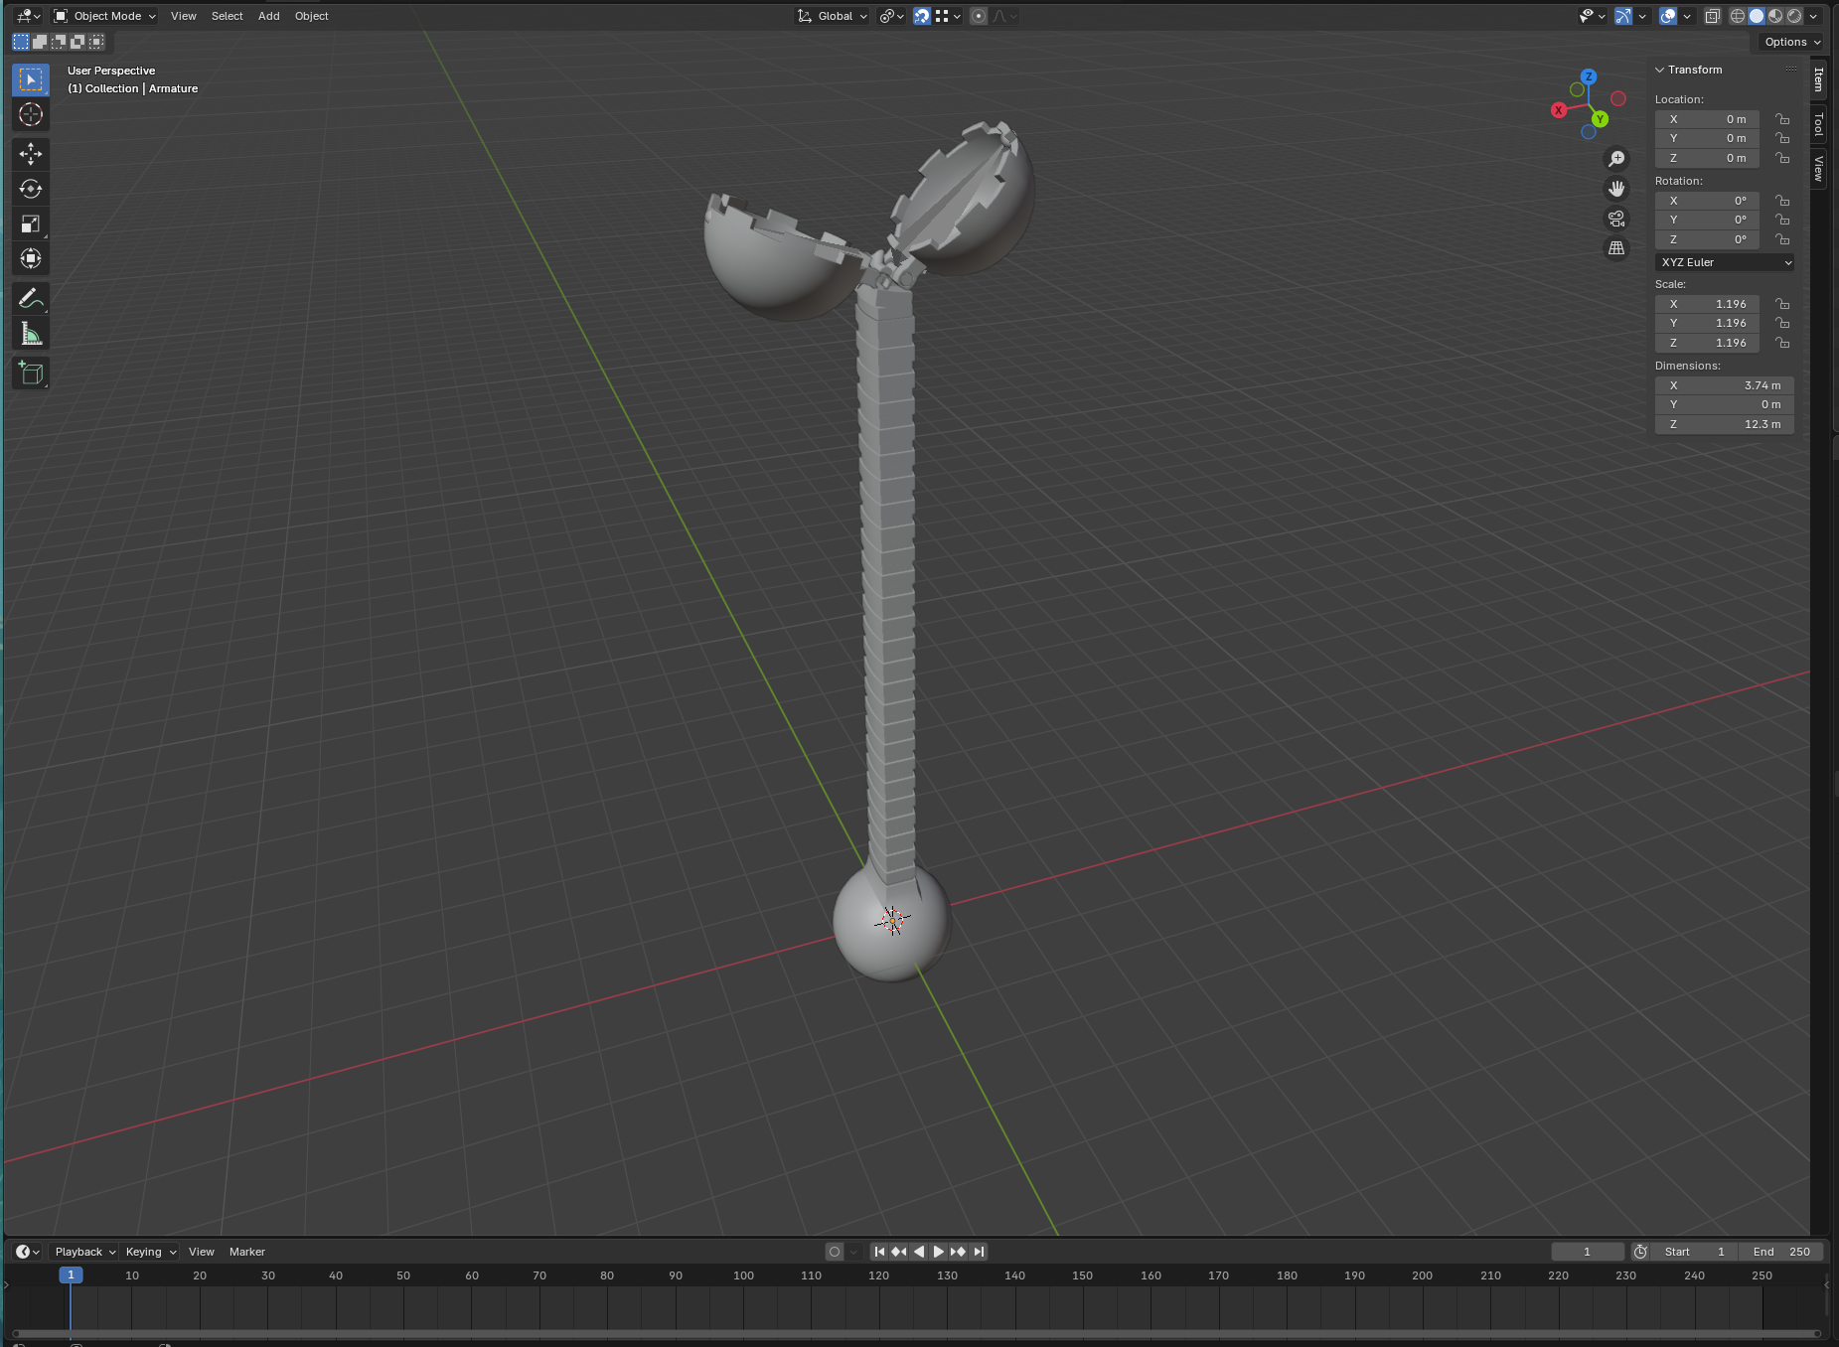The image size is (1839, 1347).
Task: Open the timeline Marker menu
Action: tap(247, 1252)
